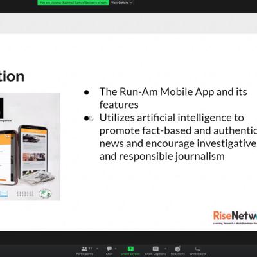
Task: Expand the Show Captions options arrow
Action: [165, 249]
